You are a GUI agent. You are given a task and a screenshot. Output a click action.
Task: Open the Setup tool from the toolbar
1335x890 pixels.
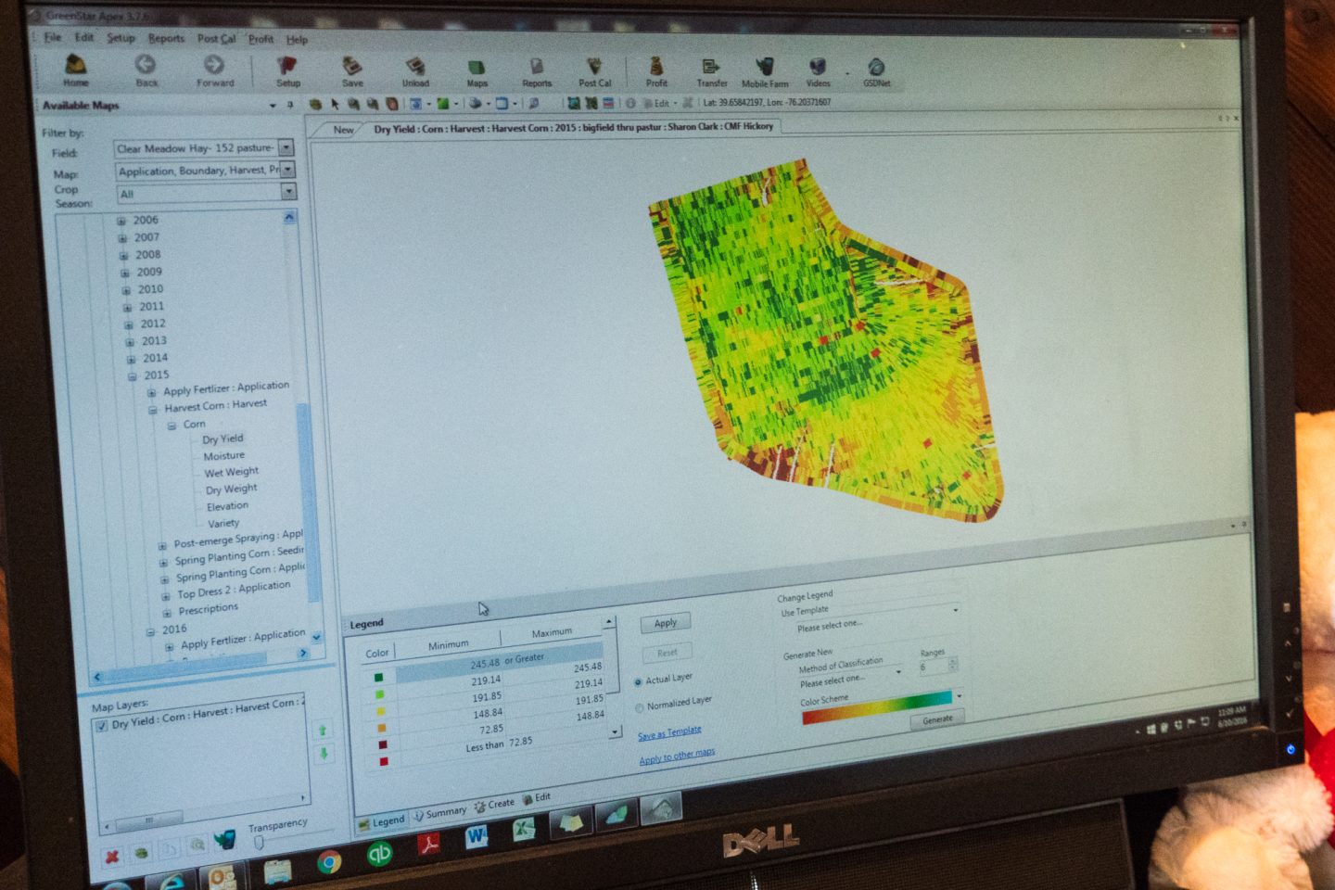[x=287, y=70]
